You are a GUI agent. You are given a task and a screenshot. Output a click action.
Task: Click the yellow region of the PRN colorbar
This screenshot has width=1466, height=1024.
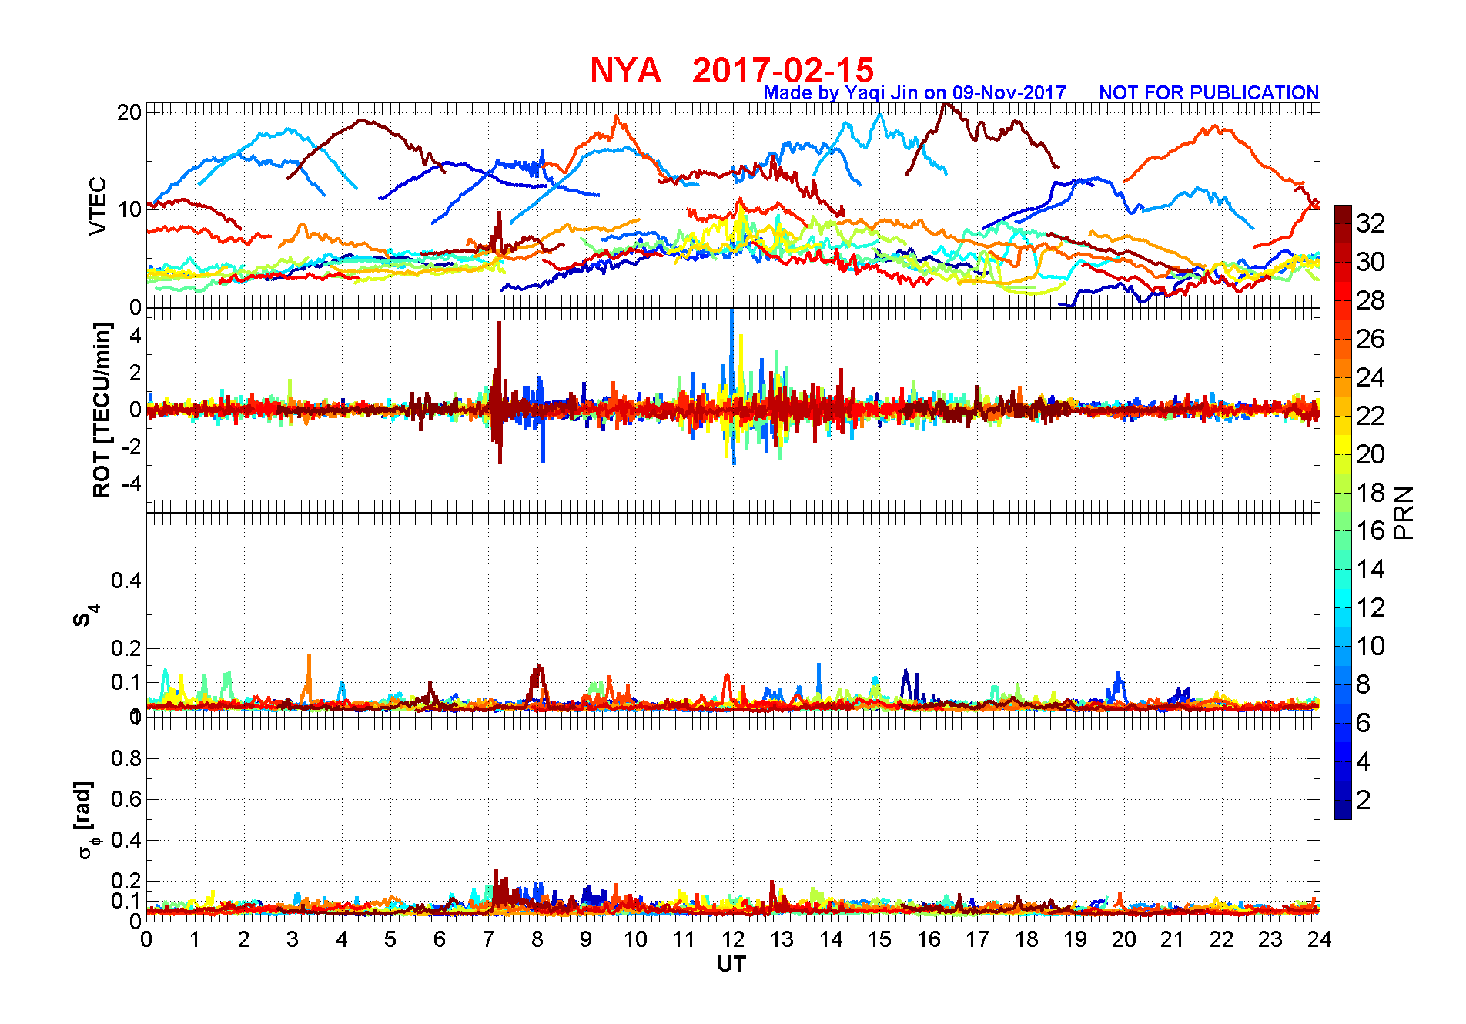[x=1343, y=445]
